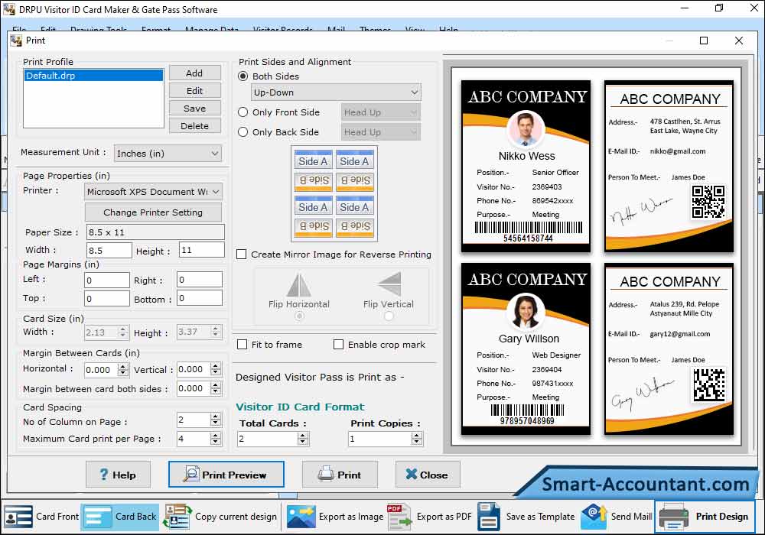Image resolution: width=765 pixels, height=535 pixels.
Task: Click the Print button
Action: [x=340, y=475]
